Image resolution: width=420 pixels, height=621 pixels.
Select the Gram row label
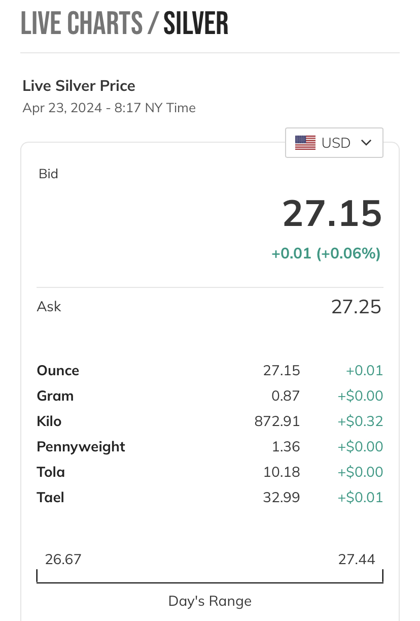click(x=55, y=396)
